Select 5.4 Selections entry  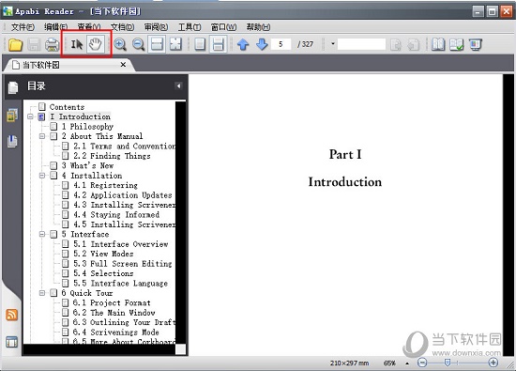pos(103,273)
